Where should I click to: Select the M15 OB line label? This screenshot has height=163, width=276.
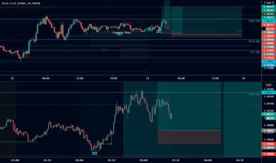254,41
